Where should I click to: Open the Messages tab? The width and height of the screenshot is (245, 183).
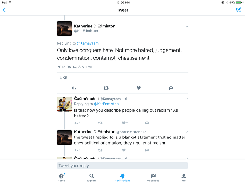tap(153, 178)
